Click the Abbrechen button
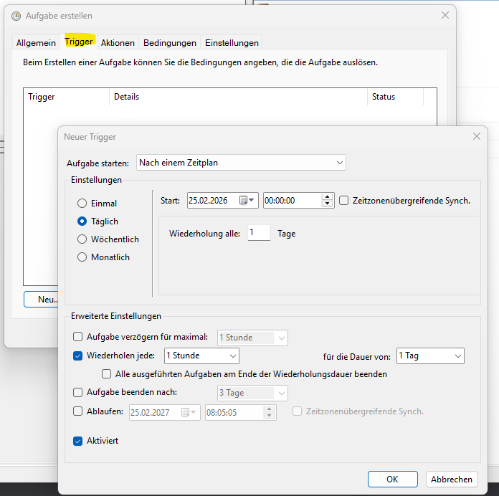Viewport: 499px width, 496px height. coord(452,479)
